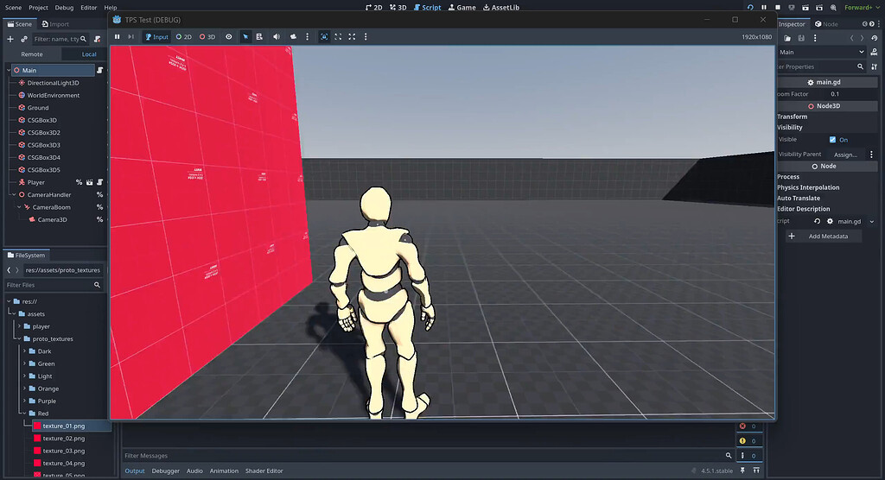Switch to the Input game mode
Image resolution: width=885 pixels, height=480 pixels.
click(x=156, y=36)
